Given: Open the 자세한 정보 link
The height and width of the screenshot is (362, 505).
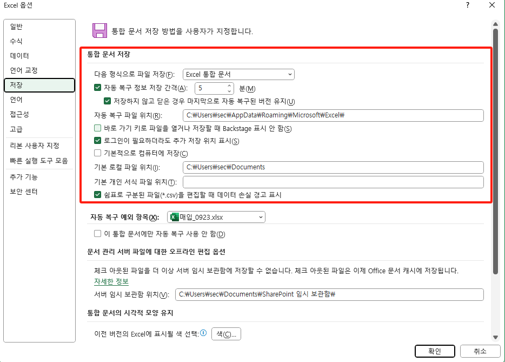Looking at the screenshot, I should [111, 281].
